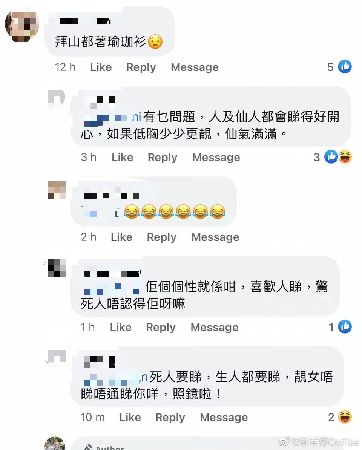Message the author of the 2 h comment
Viewport: 362px width, 450px height.
(x=215, y=237)
